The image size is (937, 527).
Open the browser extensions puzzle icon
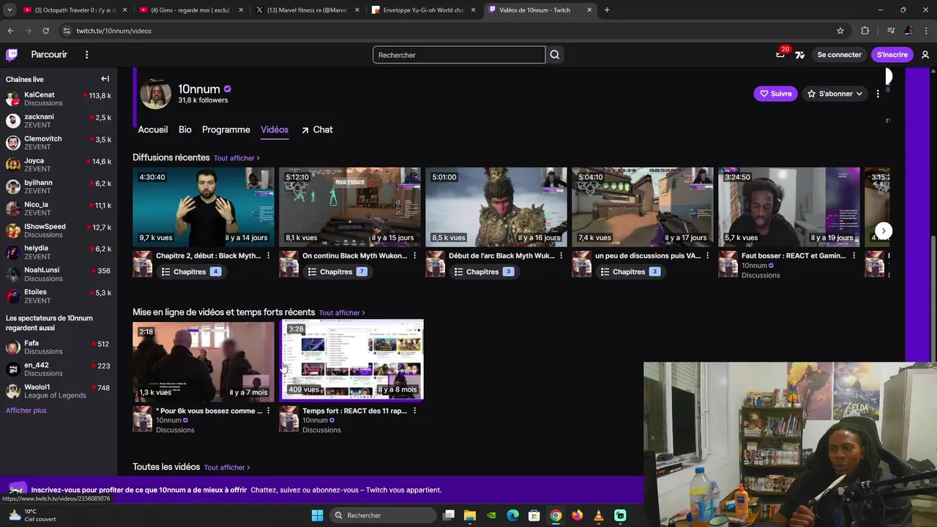(865, 31)
